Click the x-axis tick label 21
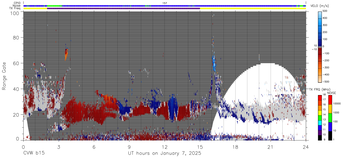344x159 pixels. pos(271,147)
